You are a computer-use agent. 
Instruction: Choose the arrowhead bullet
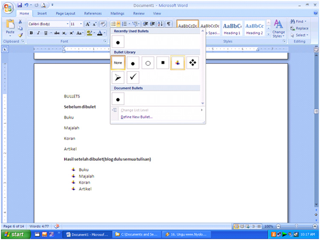(x=118, y=78)
